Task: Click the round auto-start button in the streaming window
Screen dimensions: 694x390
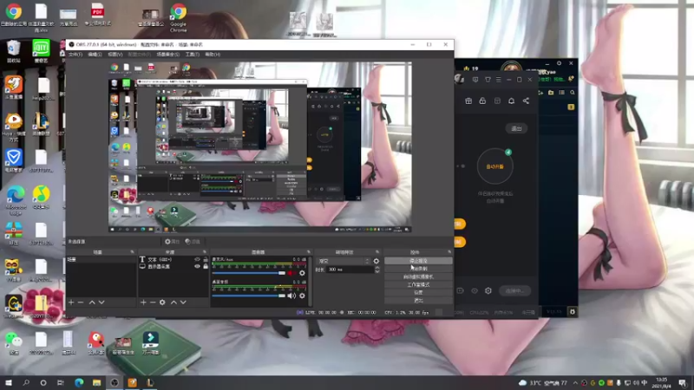Action: pyautogui.click(x=494, y=166)
